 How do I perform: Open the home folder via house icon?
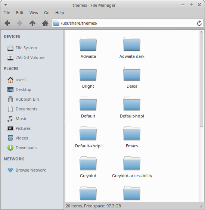click(45, 23)
